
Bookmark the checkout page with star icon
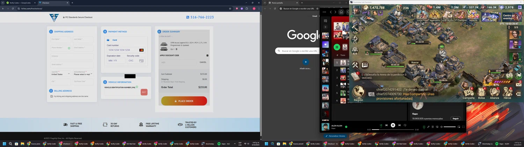click(230, 8)
